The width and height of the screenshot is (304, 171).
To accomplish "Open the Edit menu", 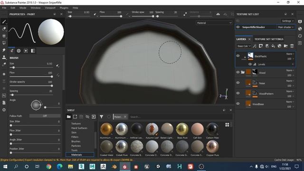I will [13, 8].
